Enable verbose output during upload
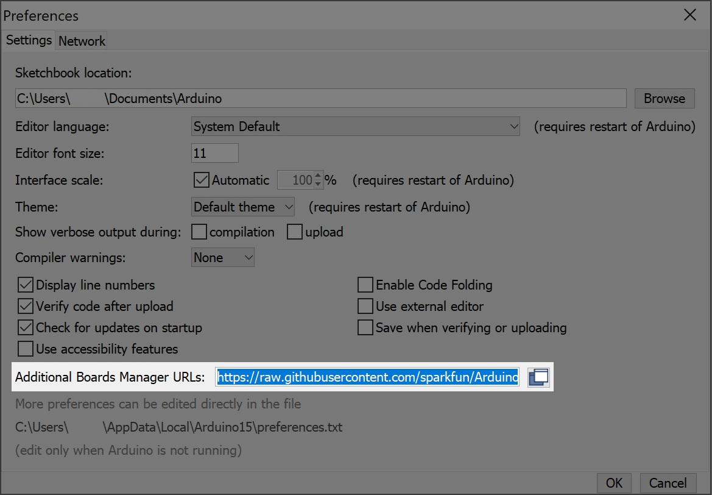 pyautogui.click(x=295, y=232)
